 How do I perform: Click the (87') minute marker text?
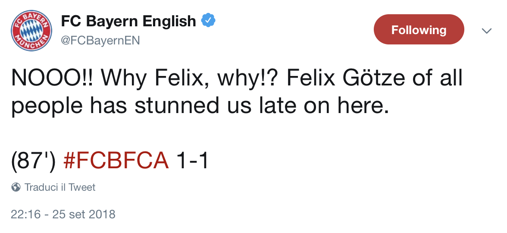point(34,161)
